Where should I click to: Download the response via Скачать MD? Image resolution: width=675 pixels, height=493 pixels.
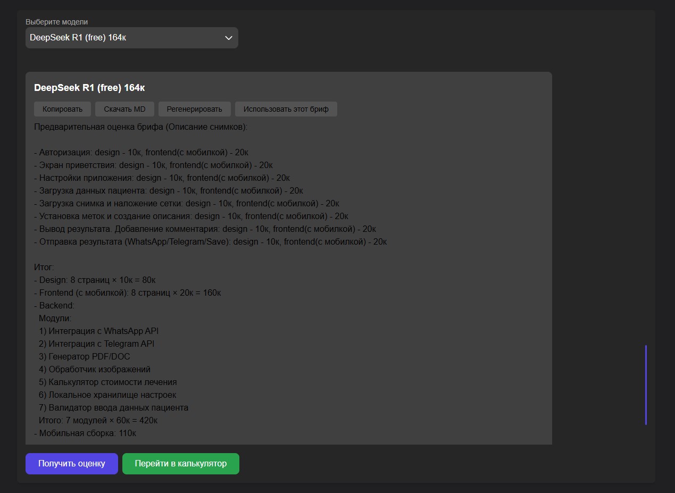click(x=124, y=109)
